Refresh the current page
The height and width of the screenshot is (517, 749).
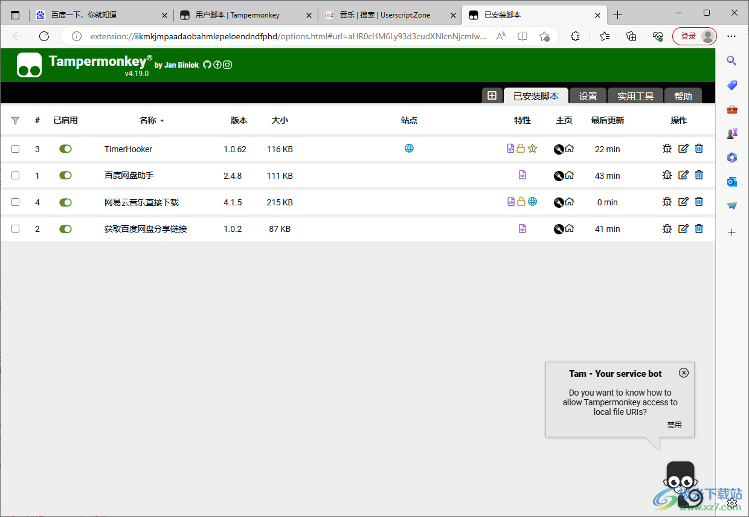point(44,36)
